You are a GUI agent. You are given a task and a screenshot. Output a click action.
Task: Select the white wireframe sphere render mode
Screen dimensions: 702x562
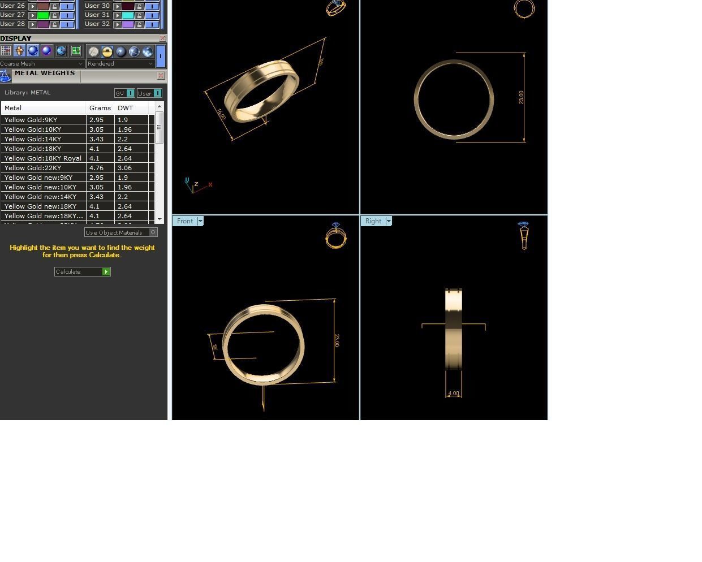pyautogui.click(x=93, y=52)
